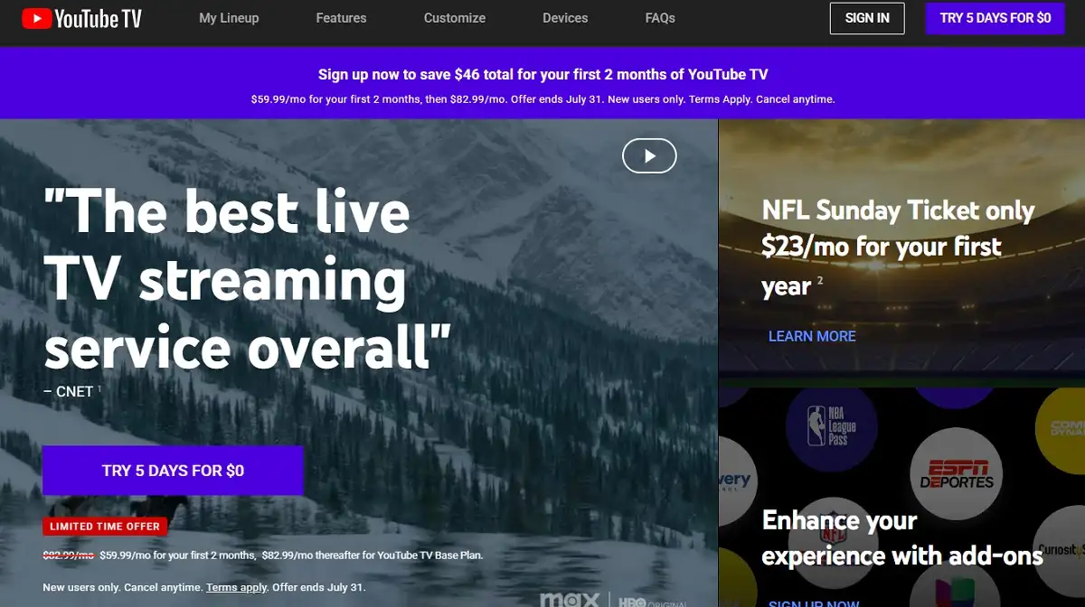Click the LIMITED TIME OFFER badge
The width and height of the screenshot is (1085, 607).
tap(105, 526)
